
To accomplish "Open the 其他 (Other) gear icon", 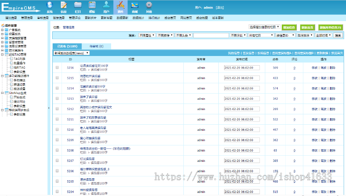I will tap(149, 5).
